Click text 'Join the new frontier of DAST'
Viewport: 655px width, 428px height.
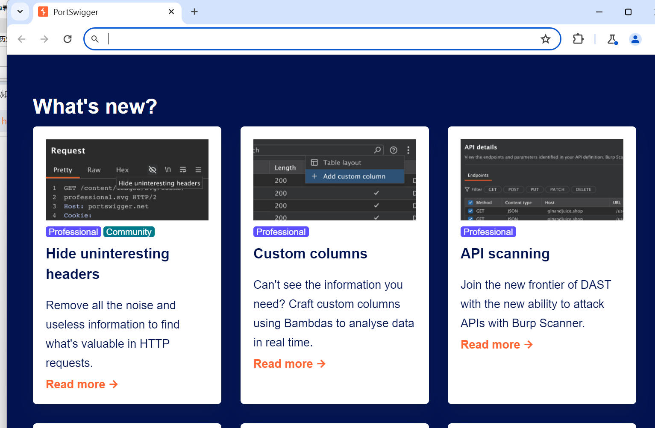536,285
